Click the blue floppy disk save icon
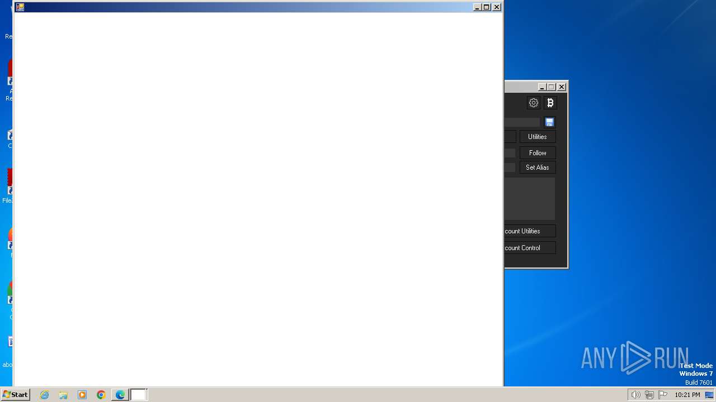 pos(549,122)
